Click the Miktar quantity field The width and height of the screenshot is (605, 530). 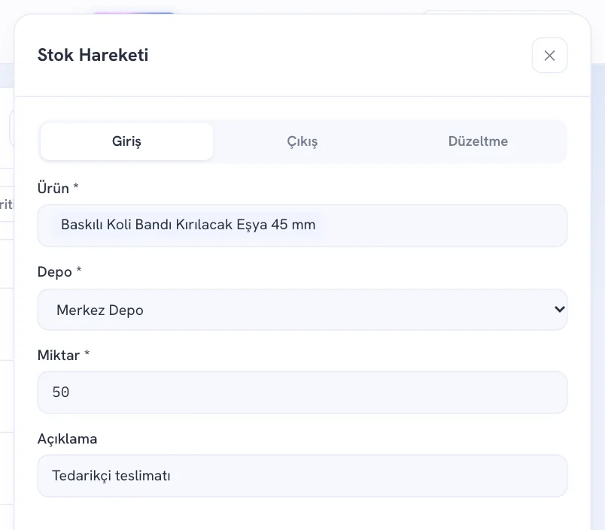tap(302, 392)
